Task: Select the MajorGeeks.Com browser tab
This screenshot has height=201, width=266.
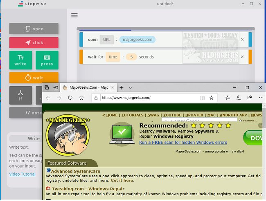Action: [88, 87]
